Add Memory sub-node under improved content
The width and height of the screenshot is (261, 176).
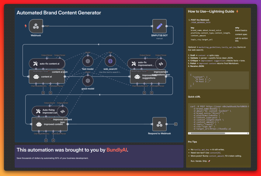pyautogui.click(x=46, y=140)
